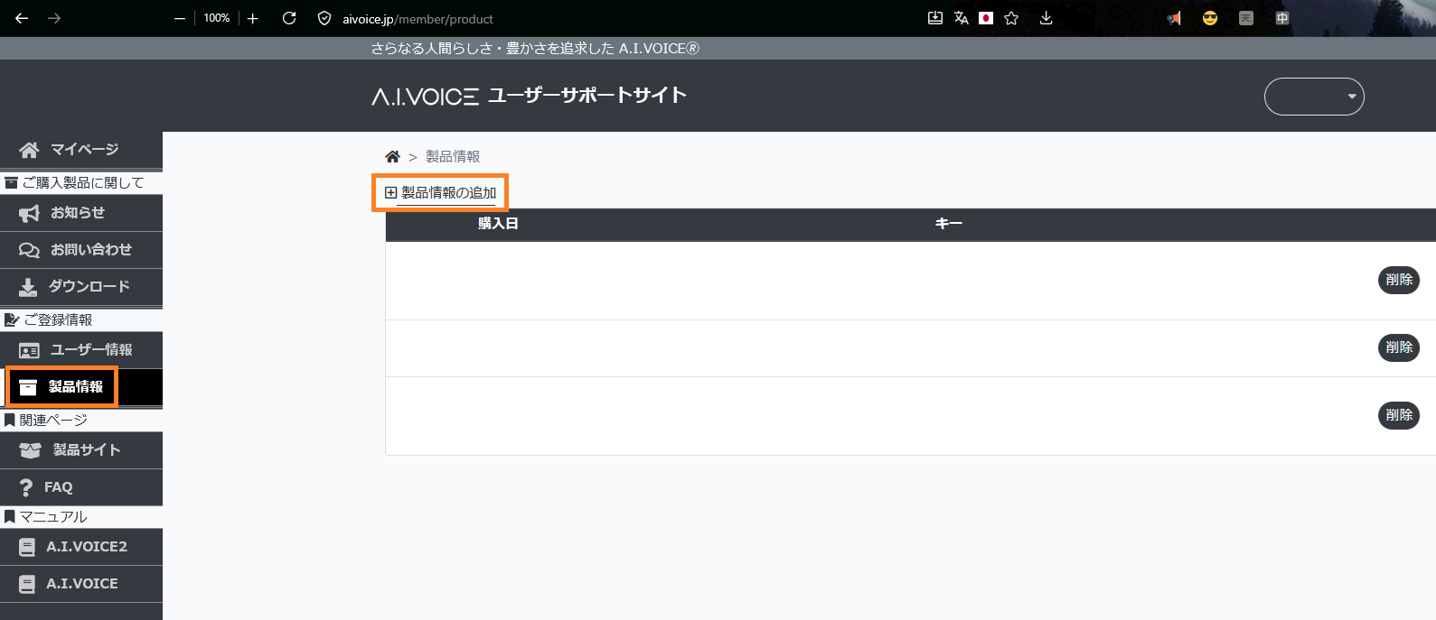Click 製品情報の追加 link

(x=449, y=193)
